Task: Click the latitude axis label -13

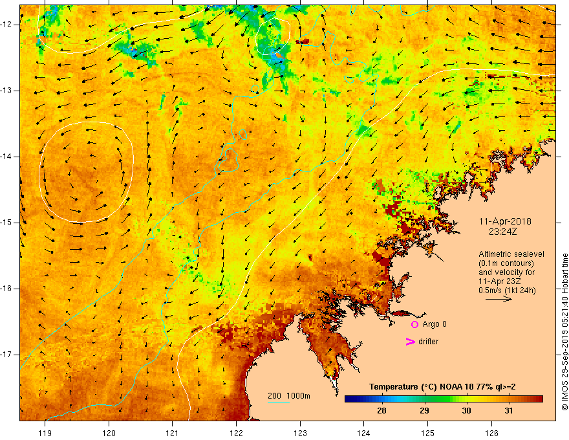Action: click(x=7, y=91)
